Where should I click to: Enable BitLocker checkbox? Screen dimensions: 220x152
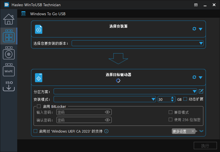(39, 106)
